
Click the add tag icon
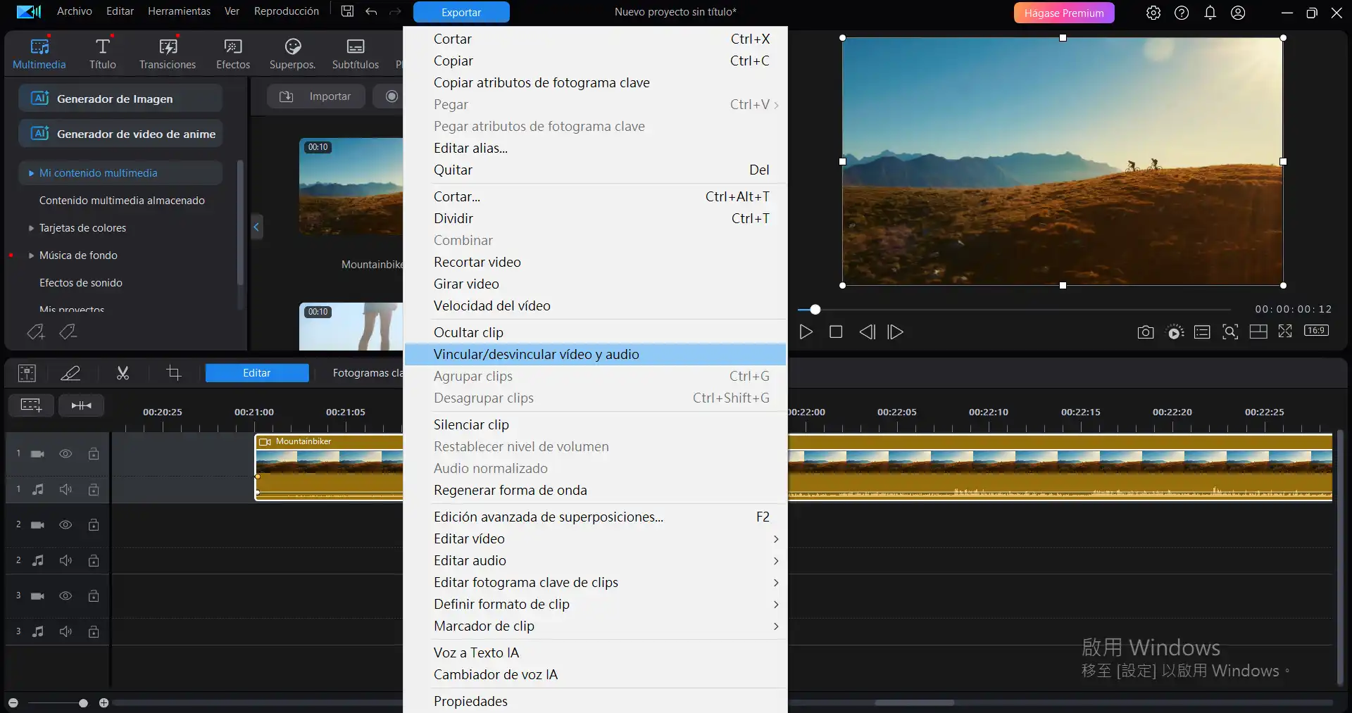tap(35, 332)
